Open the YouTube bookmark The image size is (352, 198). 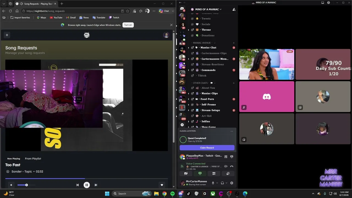tap(56, 18)
